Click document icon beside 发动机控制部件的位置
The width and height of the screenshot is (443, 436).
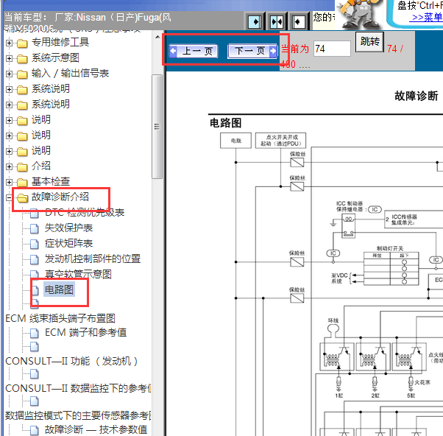[x=34, y=259]
